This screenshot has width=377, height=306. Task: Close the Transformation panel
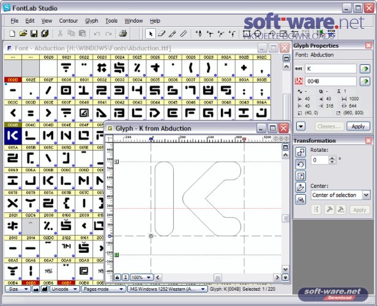368,141
